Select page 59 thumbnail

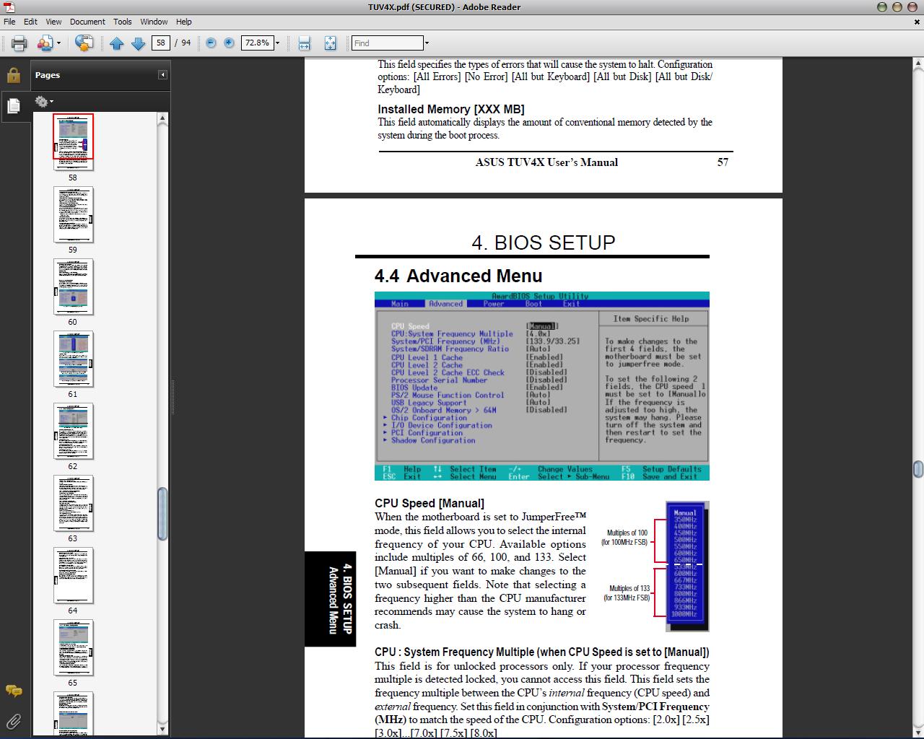click(73, 215)
